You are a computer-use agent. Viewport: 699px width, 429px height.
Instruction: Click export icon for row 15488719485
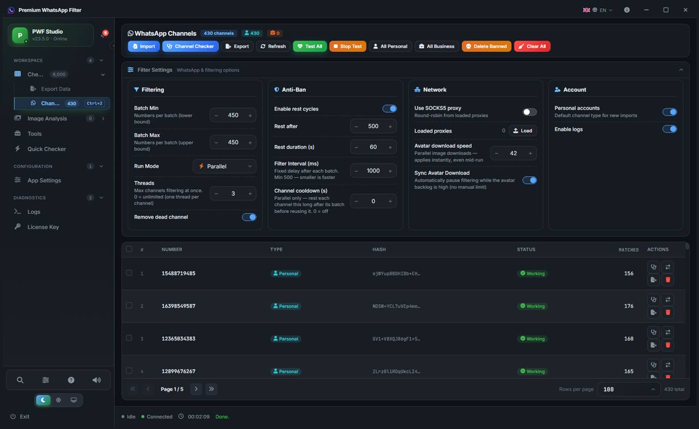point(653,280)
